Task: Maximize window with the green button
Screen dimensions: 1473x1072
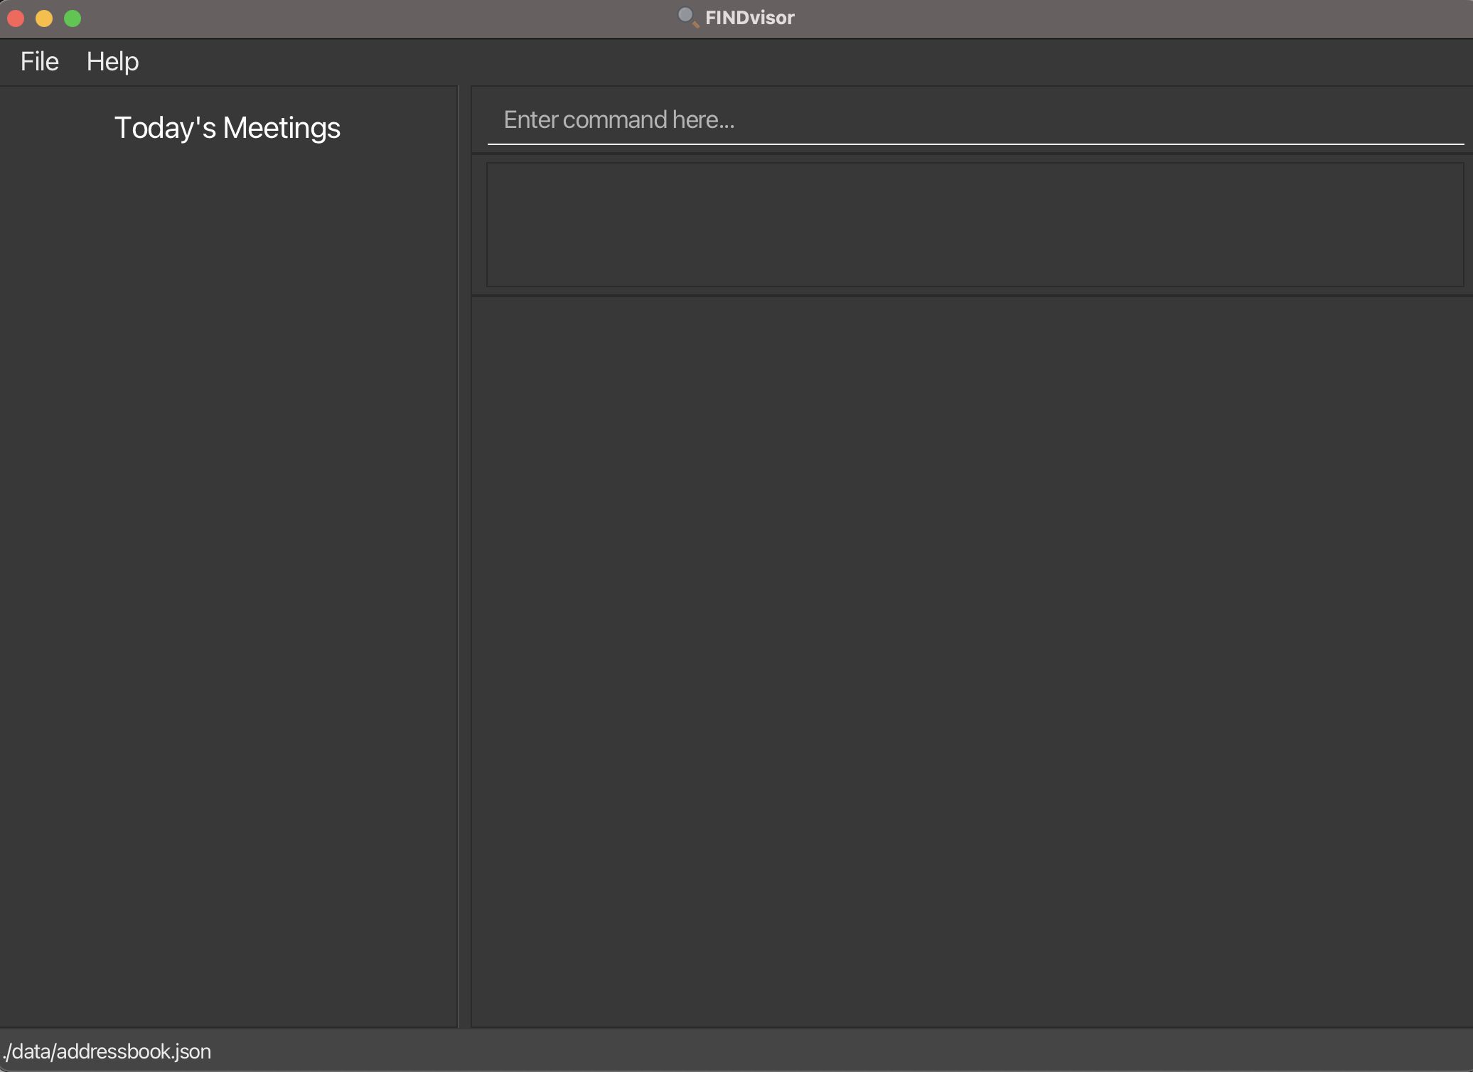Action: click(x=73, y=18)
